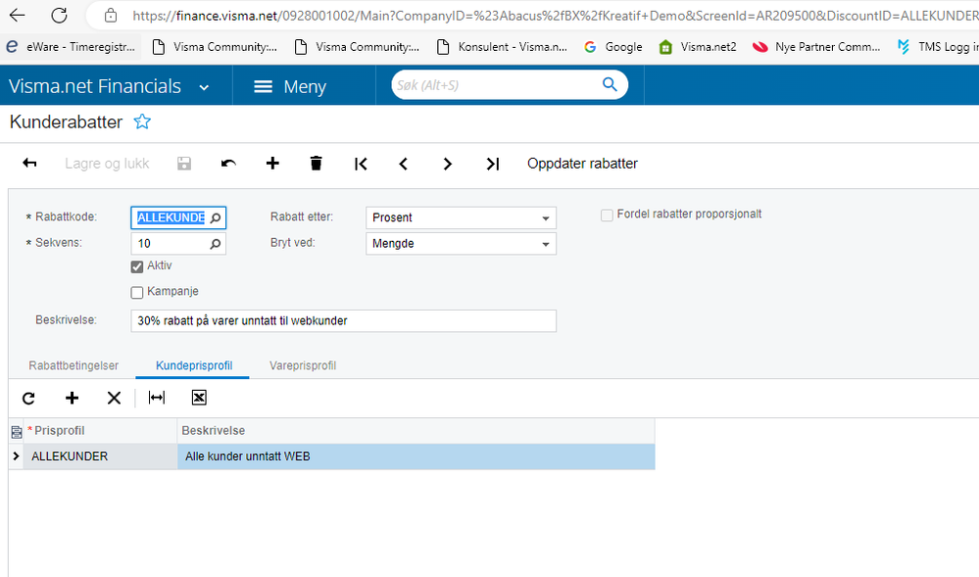Click the Beskrivelse text field
This screenshot has height=577, width=979.
pyautogui.click(x=343, y=321)
